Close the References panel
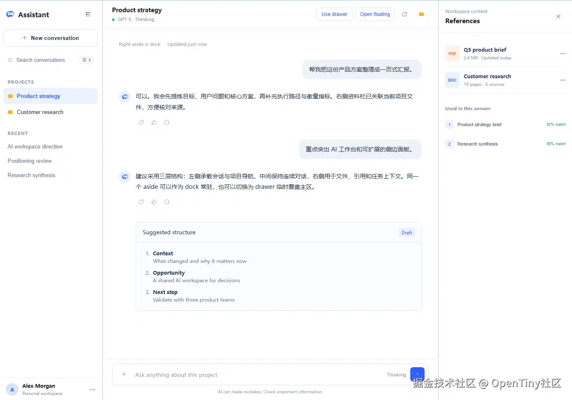This screenshot has height=400, width=572. [558, 16]
